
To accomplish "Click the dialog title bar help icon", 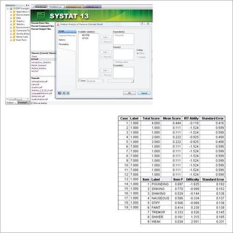I will (142, 24).
